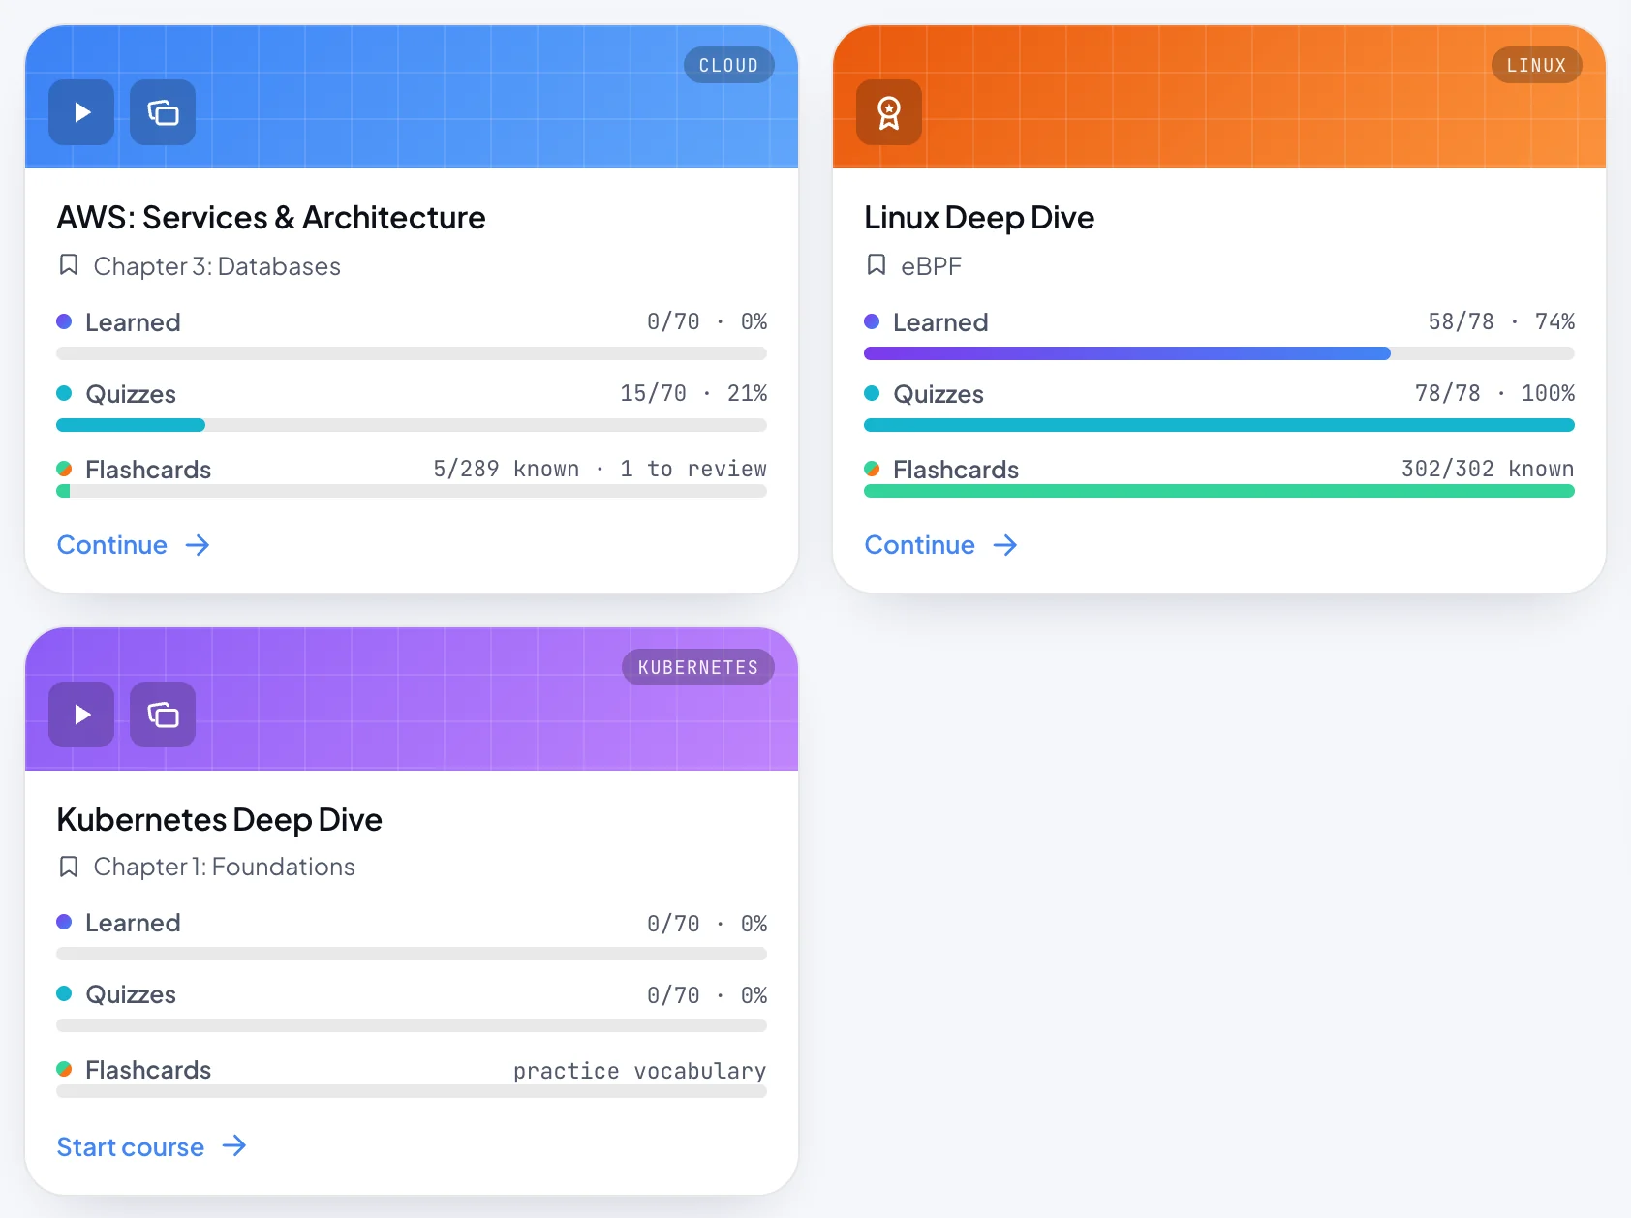Click '58/78 · 74%' learned stat

(1501, 321)
